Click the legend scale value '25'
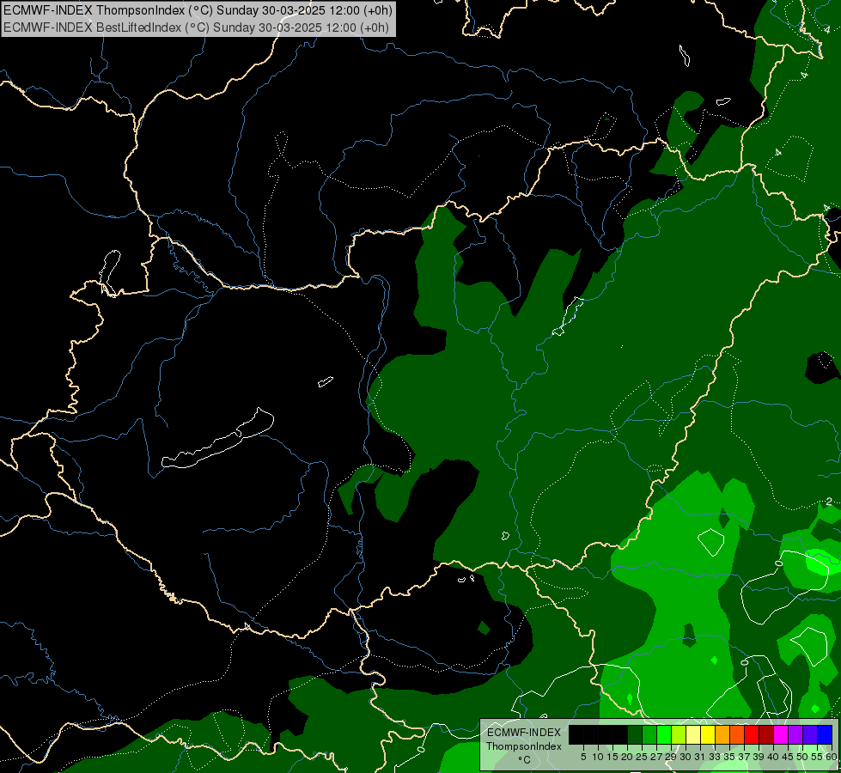 (642, 757)
